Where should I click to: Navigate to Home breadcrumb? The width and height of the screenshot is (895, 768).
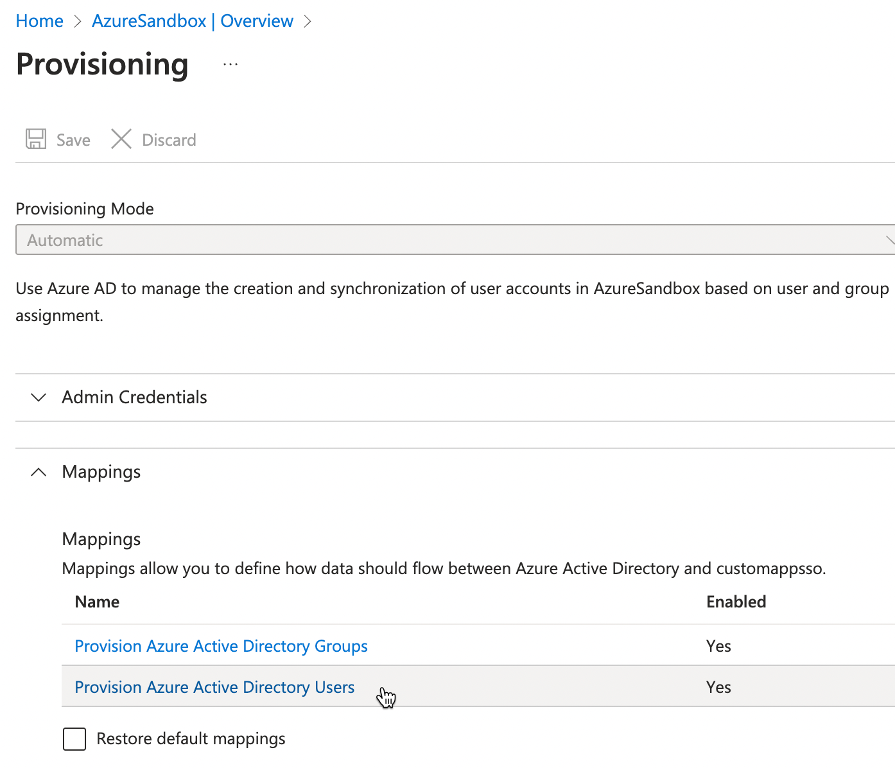click(39, 21)
